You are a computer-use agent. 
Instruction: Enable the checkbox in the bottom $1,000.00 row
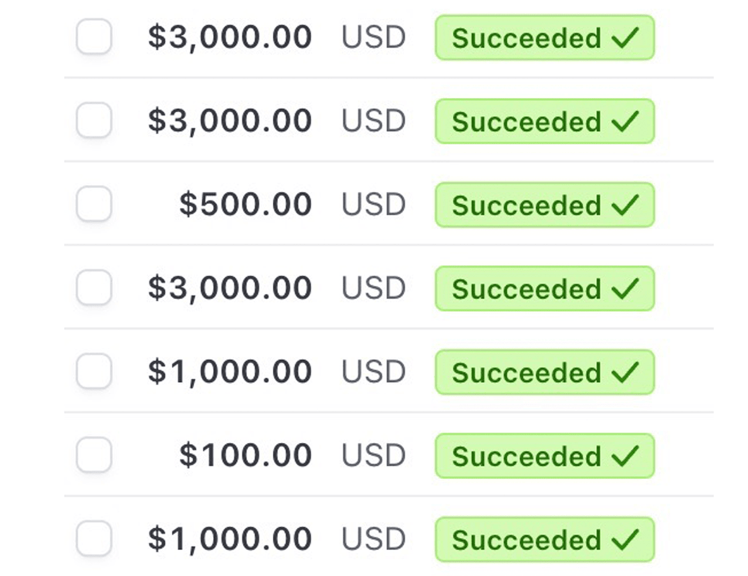(x=94, y=539)
